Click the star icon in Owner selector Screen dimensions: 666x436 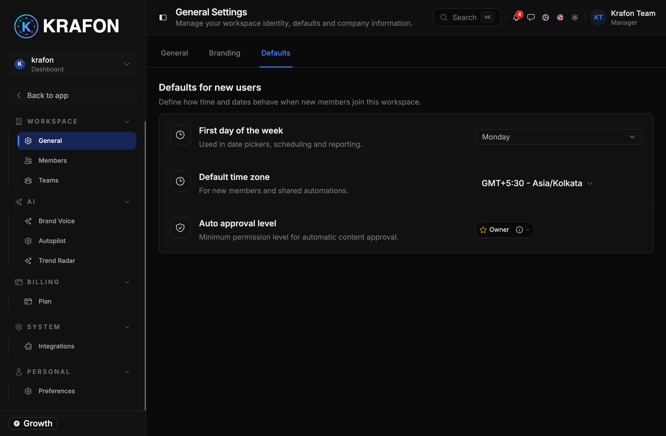pyautogui.click(x=483, y=229)
